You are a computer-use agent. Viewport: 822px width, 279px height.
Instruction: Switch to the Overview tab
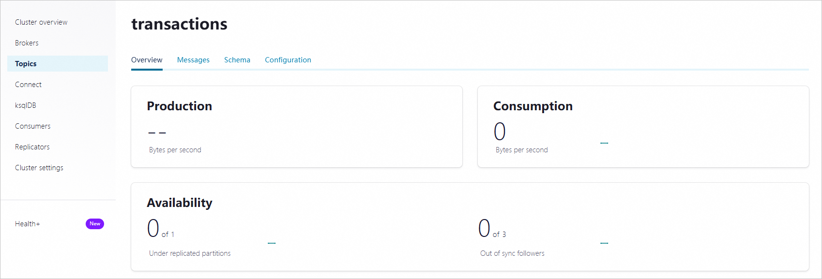(x=146, y=59)
